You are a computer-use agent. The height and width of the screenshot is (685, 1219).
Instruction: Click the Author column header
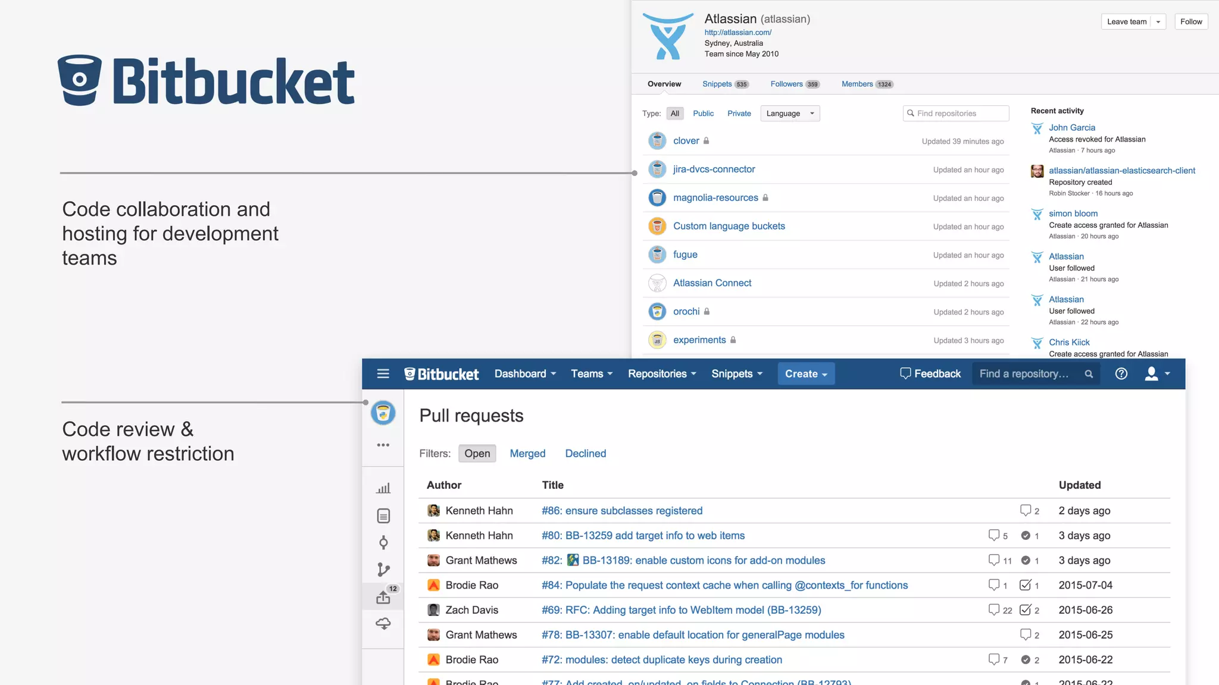(444, 485)
